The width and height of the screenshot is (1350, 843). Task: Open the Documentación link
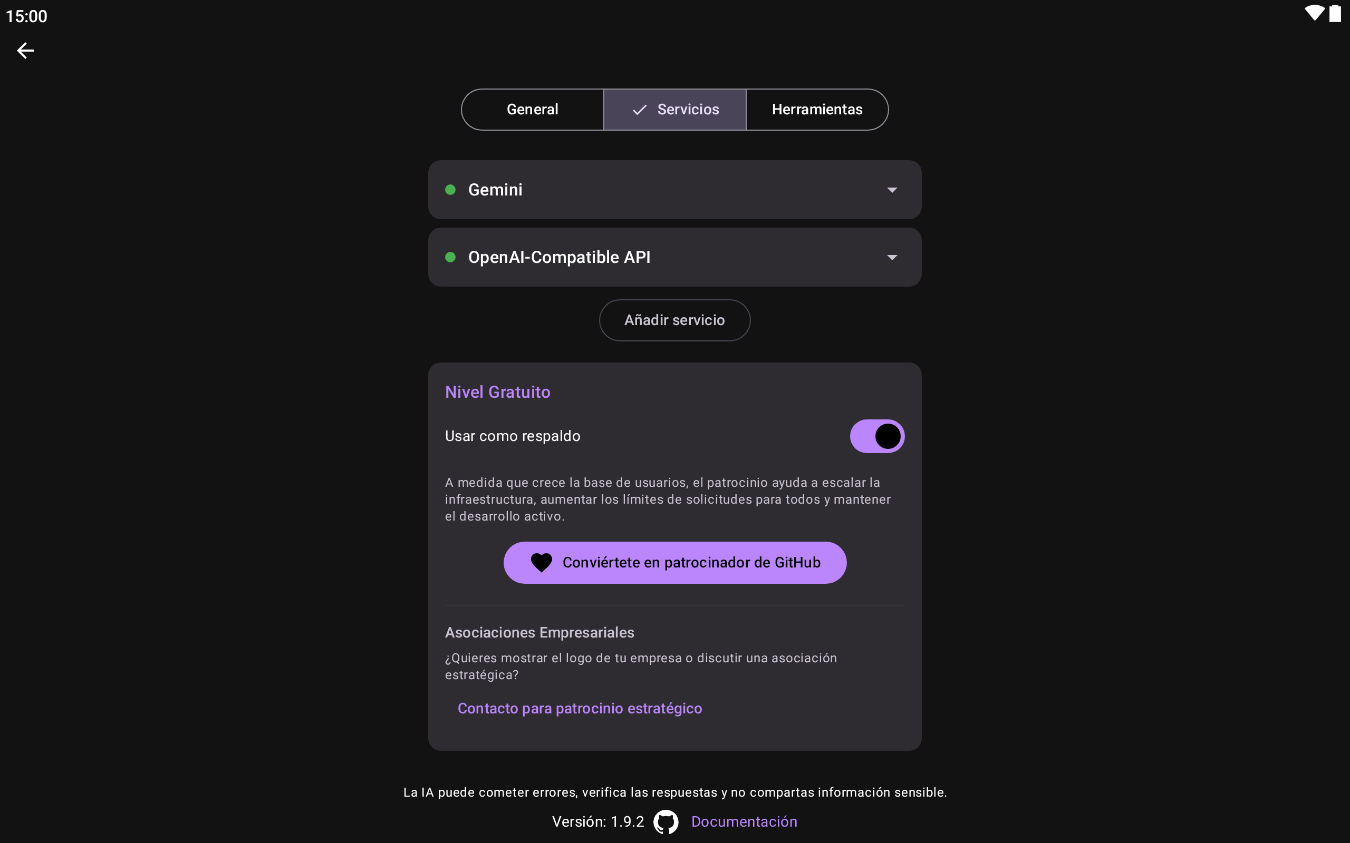coord(744,821)
